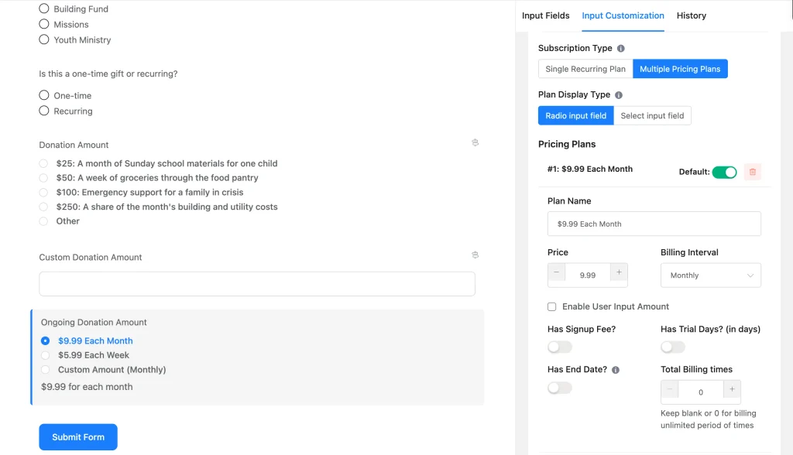The height and width of the screenshot is (455, 793).
Task: Click the Total Billing times value field
Action: point(701,392)
